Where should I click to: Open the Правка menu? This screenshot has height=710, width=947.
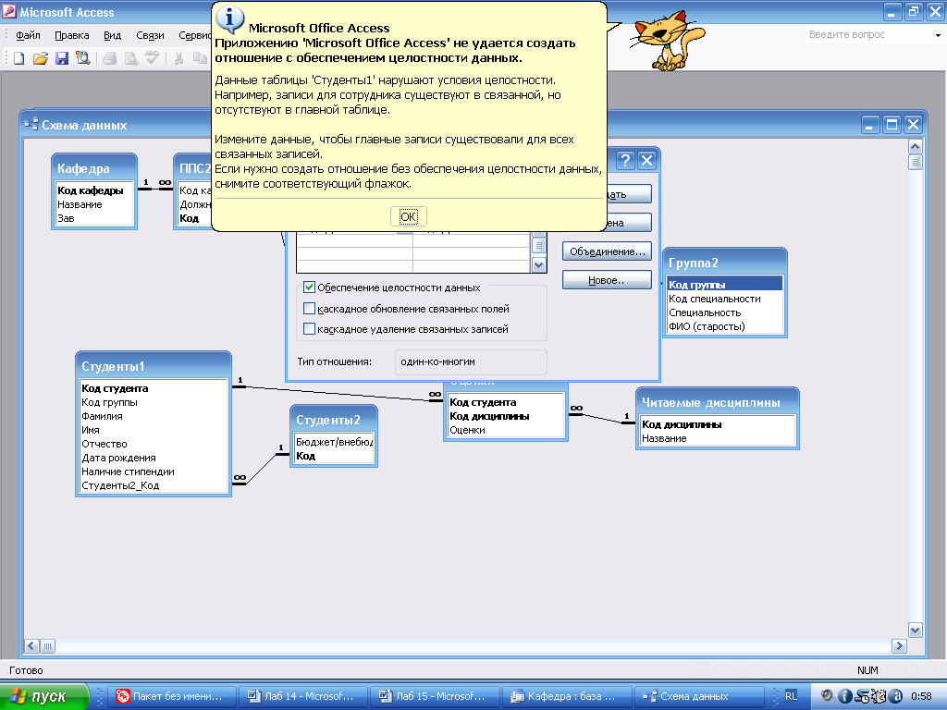tap(72, 36)
